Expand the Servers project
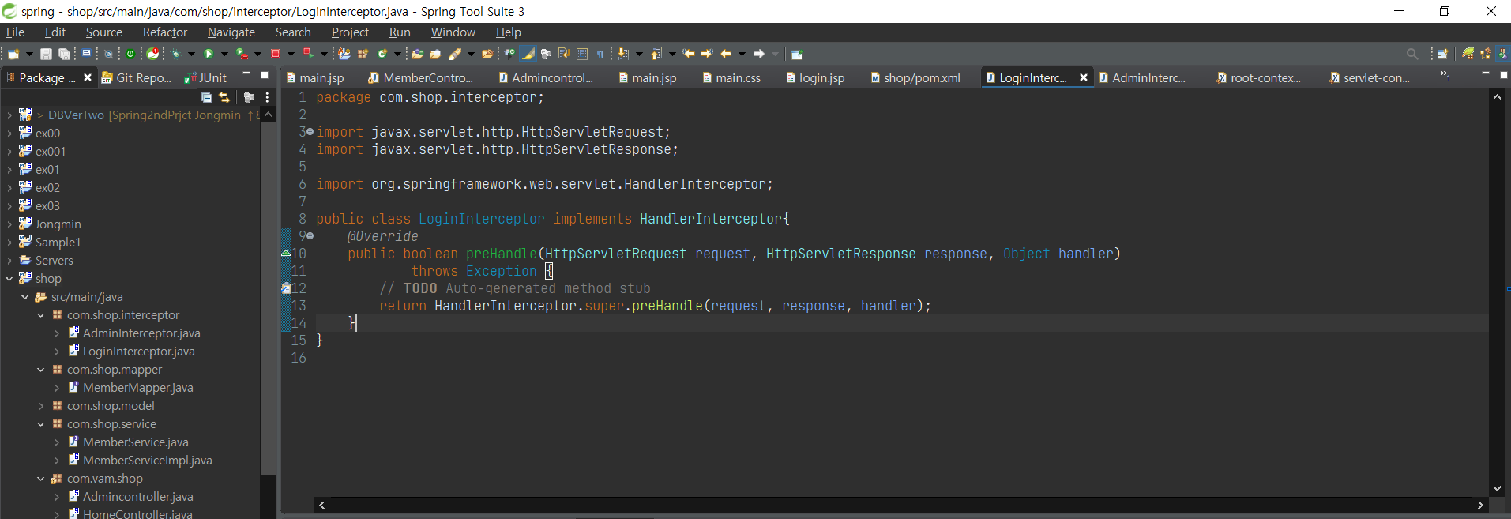 (9, 261)
